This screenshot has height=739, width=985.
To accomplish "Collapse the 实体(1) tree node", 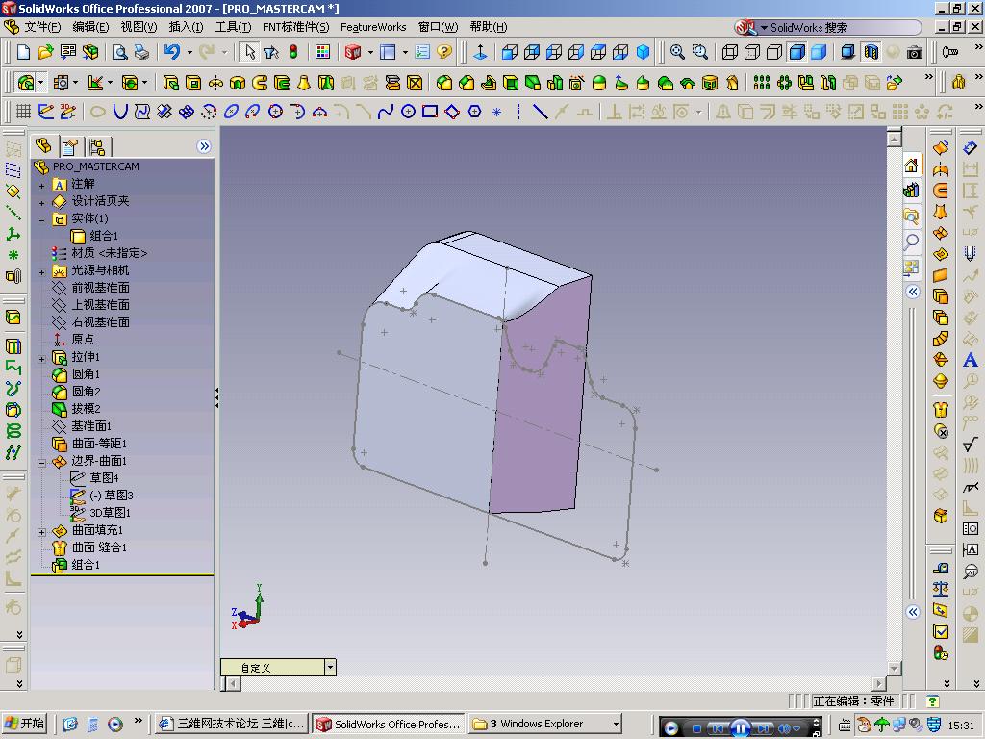I will point(41,220).
